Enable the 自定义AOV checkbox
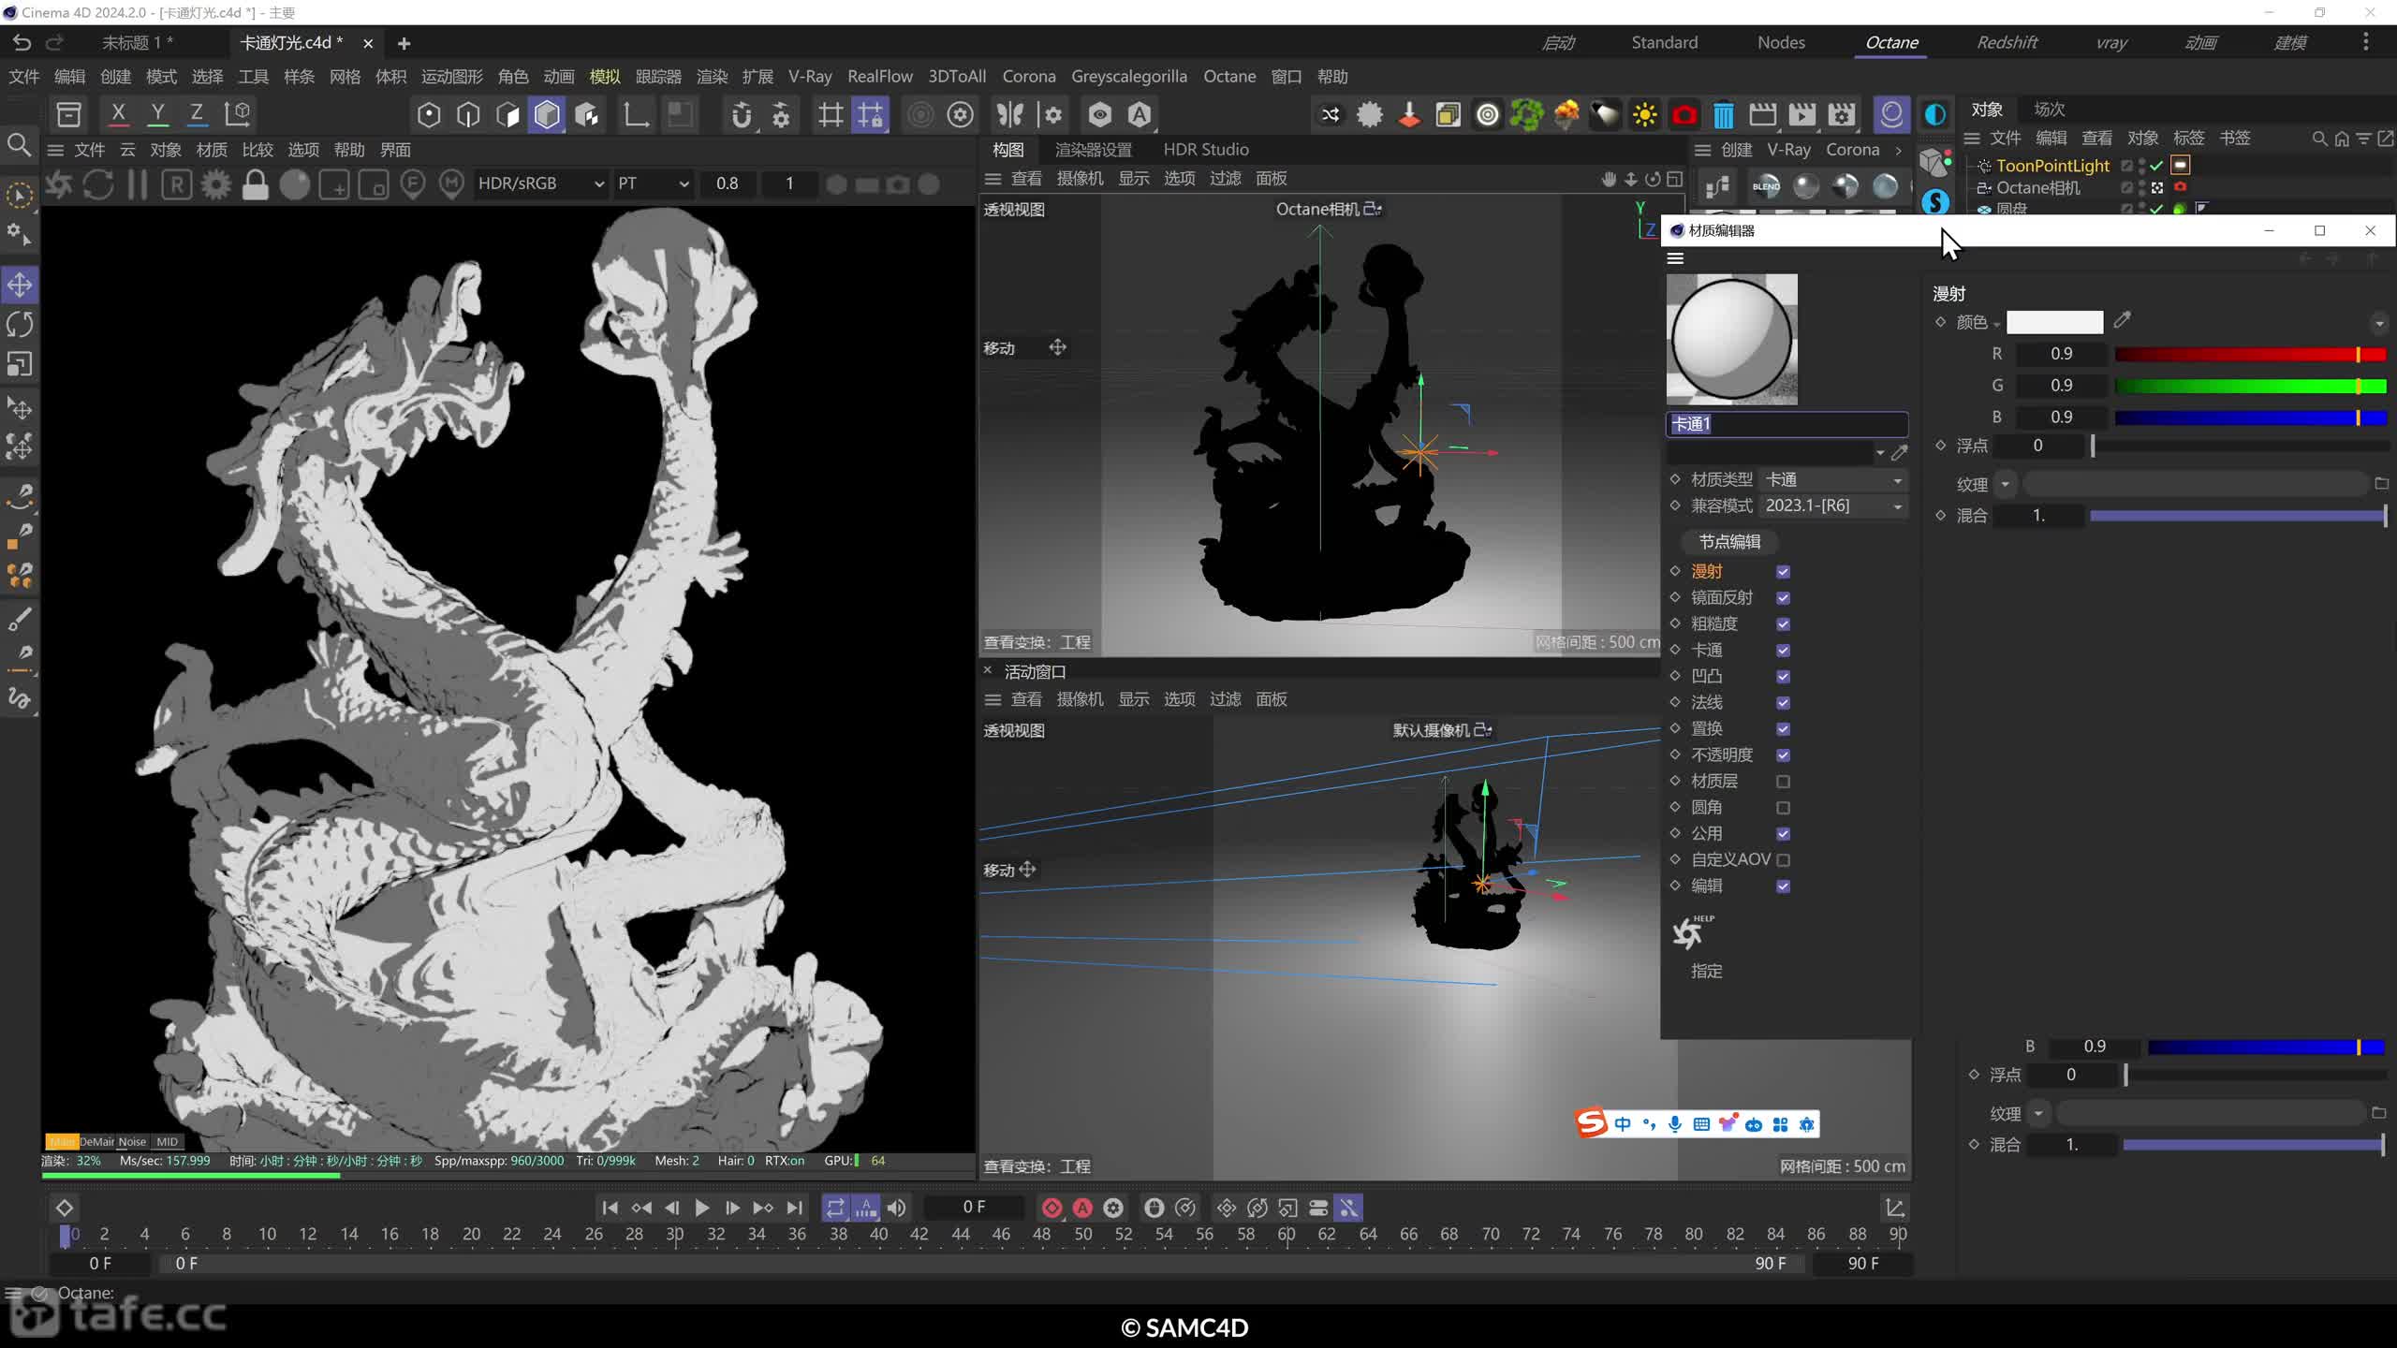2397x1348 pixels. point(1783,860)
